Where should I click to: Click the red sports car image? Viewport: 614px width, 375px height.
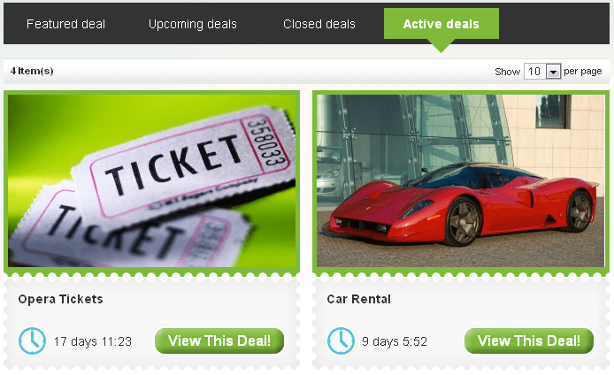click(x=460, y=180)
